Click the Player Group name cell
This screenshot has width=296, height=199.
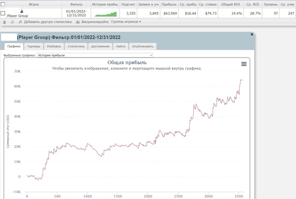pyautogui.click(x=18, y=16)
